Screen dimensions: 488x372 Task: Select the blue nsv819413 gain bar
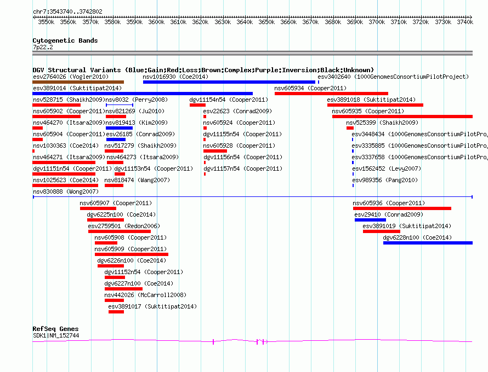tap(119, 128)
